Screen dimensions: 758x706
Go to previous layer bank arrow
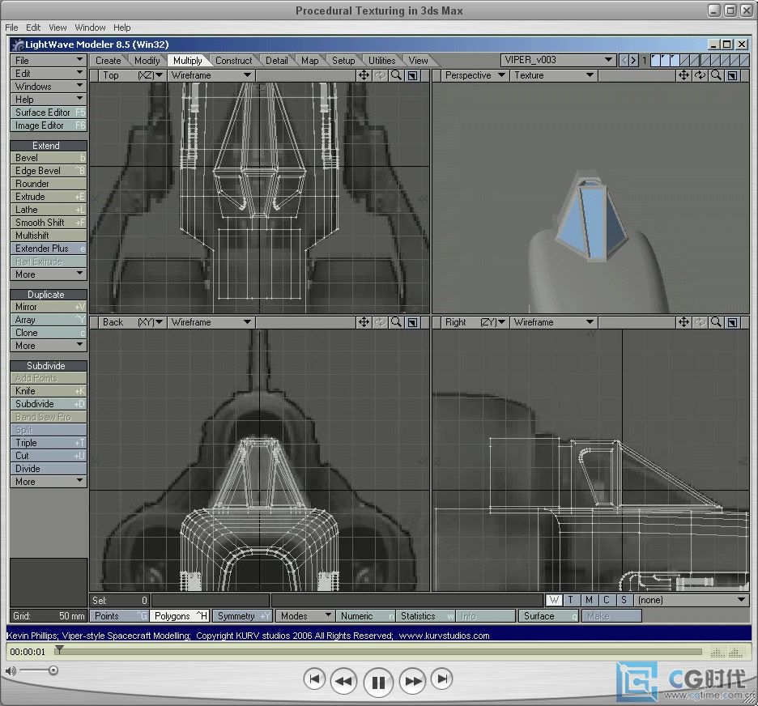(x=624, y=61)
